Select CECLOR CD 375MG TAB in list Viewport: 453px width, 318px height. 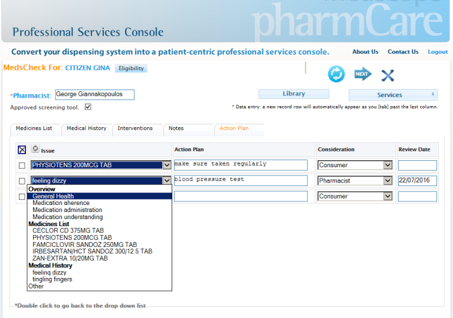pos(100,231)
